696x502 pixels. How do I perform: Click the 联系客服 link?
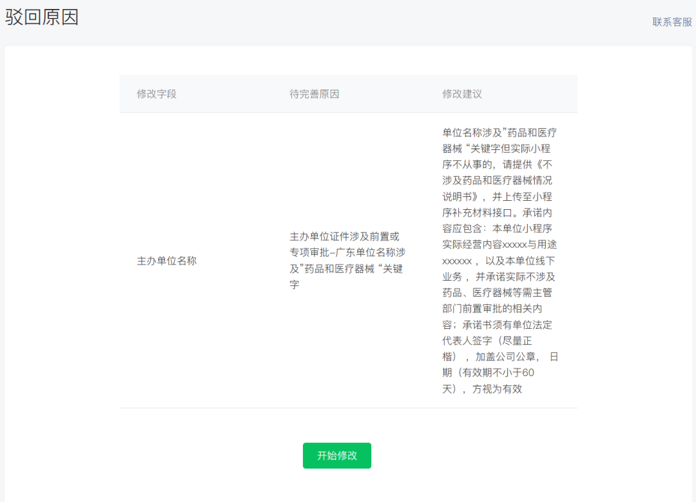[672, 22]
